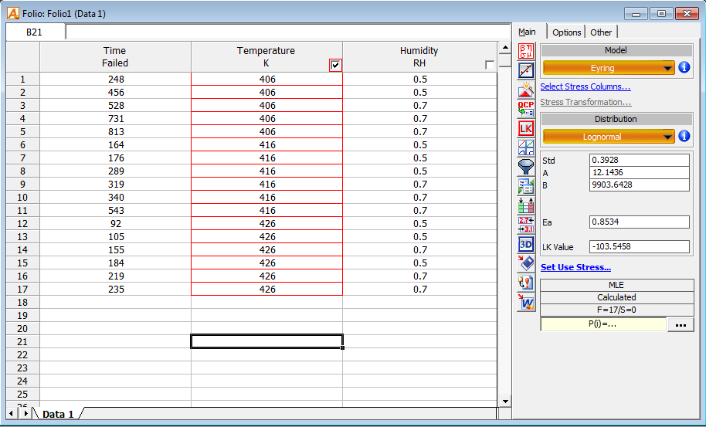Select the Humidity RH column header

click(x=419, y=57)
